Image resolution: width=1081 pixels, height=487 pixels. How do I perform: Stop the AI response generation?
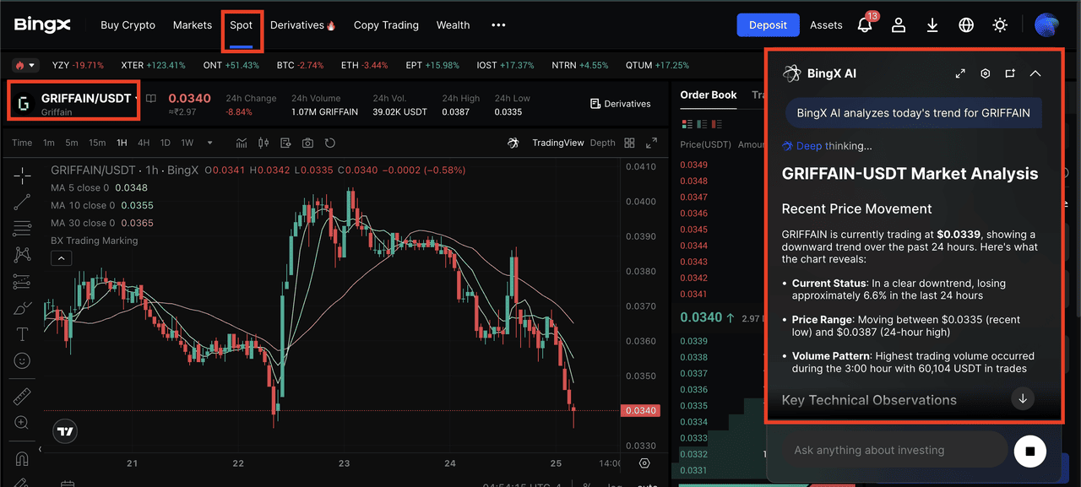coord(1029,451)
